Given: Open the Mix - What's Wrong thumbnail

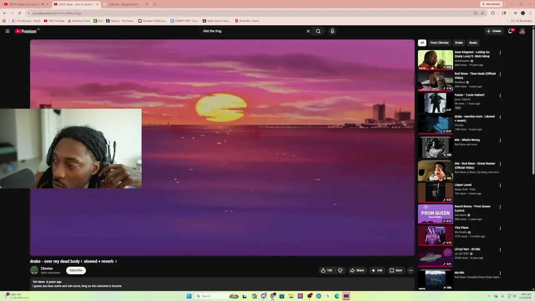Looking at the screenshot, I should [435, 148].
